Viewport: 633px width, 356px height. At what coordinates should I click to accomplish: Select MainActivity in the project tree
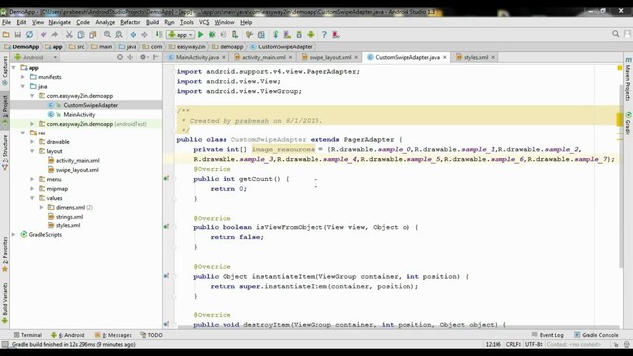click(x=79, y=115)
